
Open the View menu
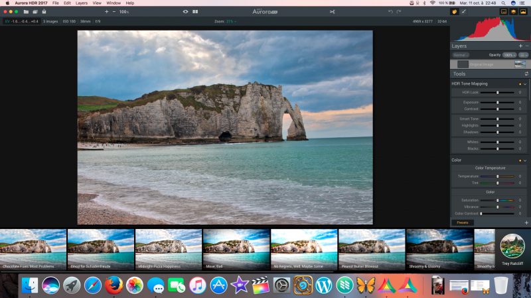pos(97,3)
